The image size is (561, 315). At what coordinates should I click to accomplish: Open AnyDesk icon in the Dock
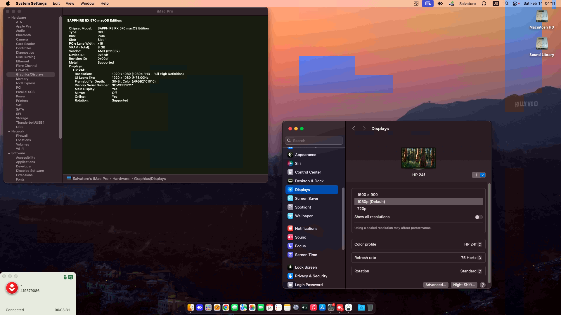coord(340,307)
